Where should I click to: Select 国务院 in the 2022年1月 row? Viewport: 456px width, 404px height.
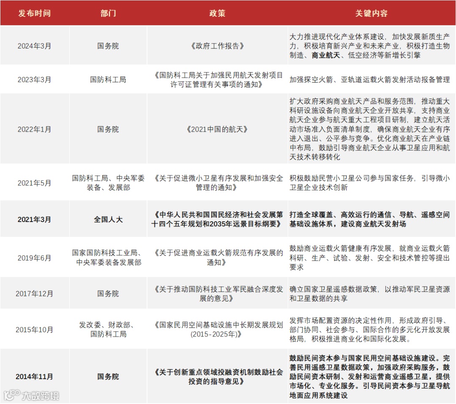coord(108,130)
